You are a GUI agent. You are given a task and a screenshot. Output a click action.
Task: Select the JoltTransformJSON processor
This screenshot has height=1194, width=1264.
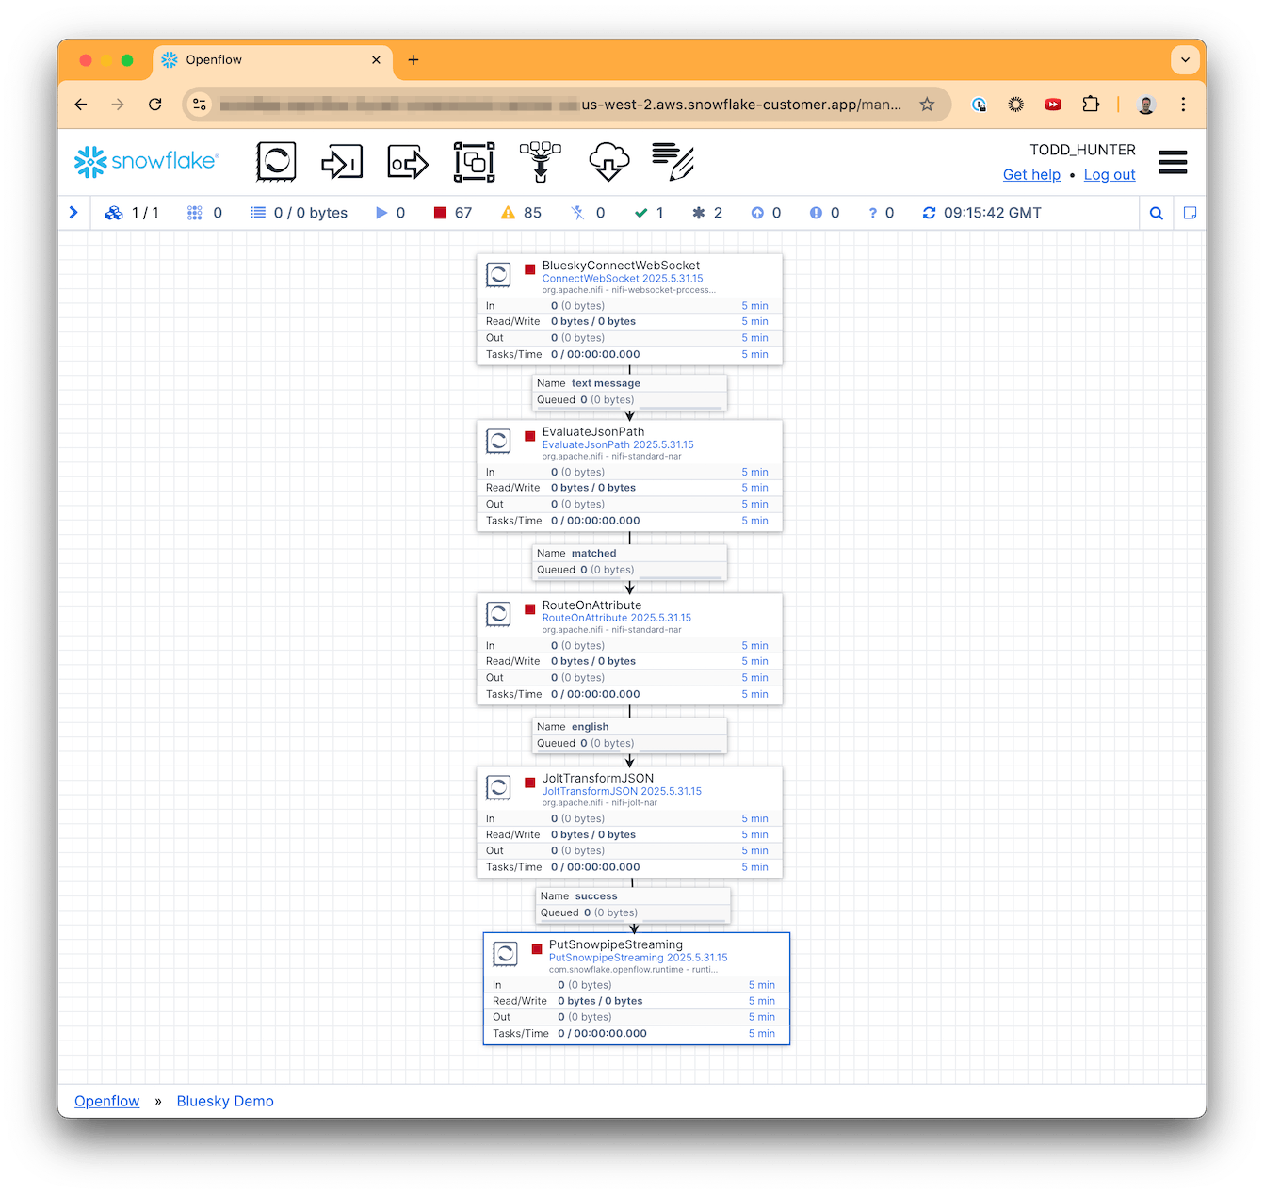pos(629,822)
